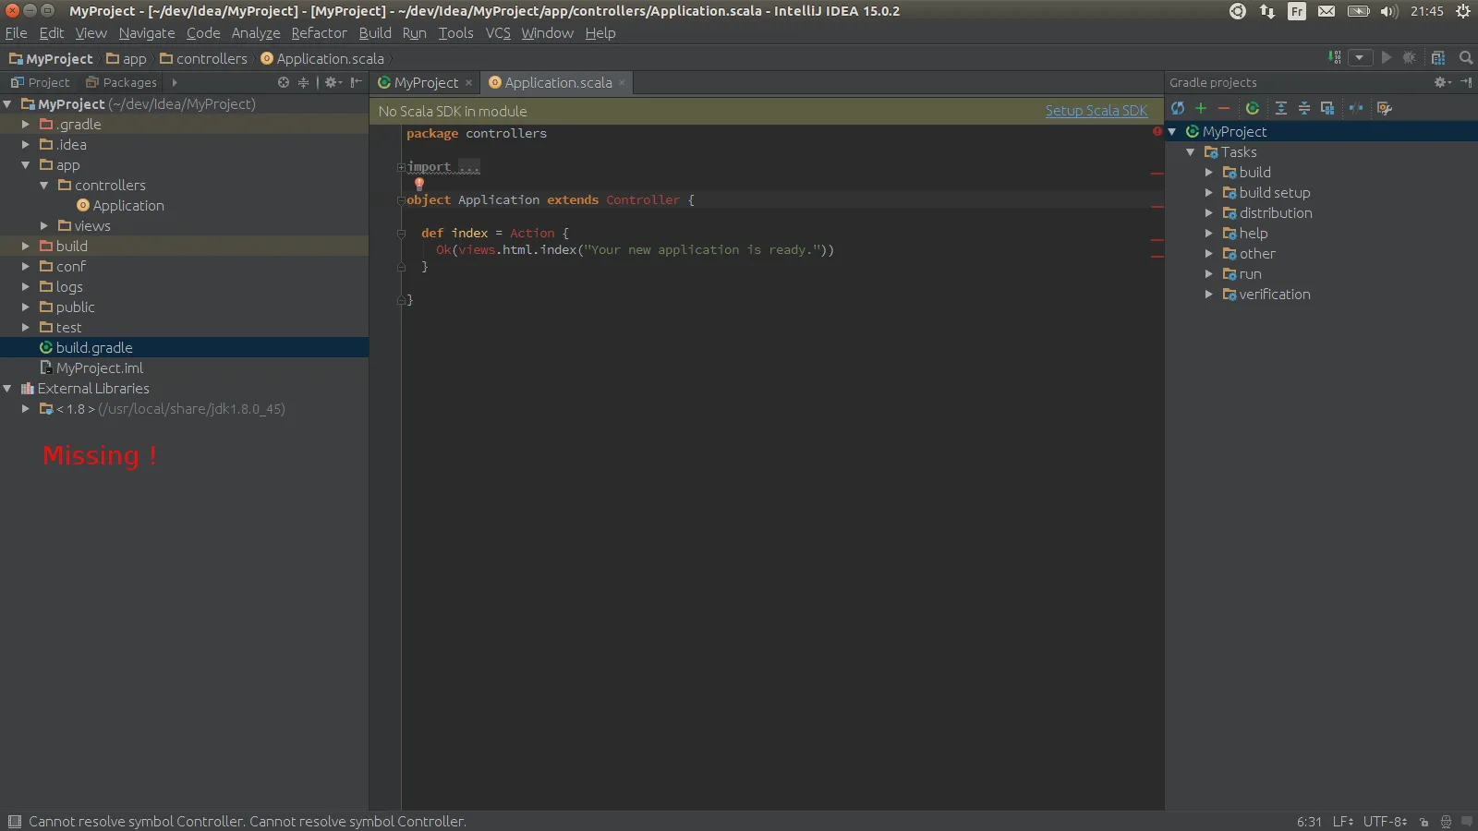1478x831 pixels.
Task: Click LF line separator in status bar
Action: pyautogui.click(x=1343, y=821)
